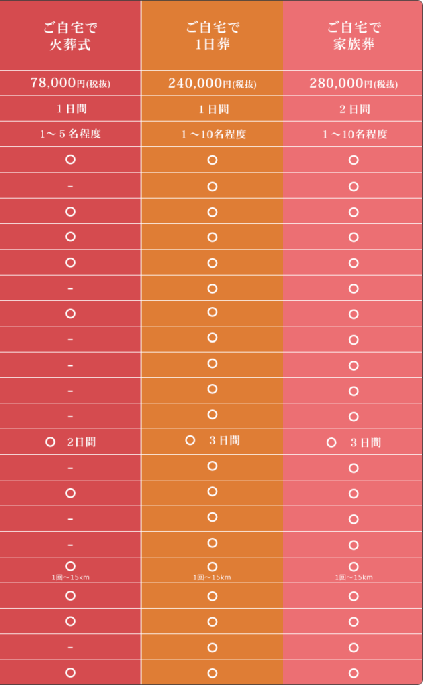Click the 1〜5名程度 capacity cell

coord(70,134)
